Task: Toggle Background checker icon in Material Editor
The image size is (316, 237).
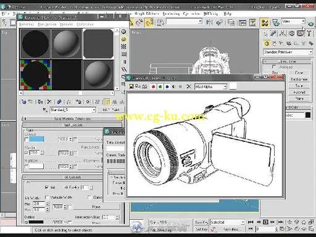Action: (123, 47)
